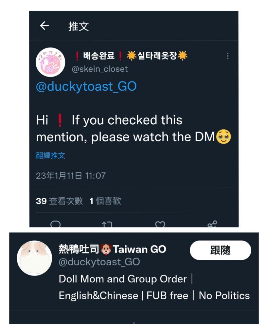Tap the Doll Mom and Group Order bio

pyautogui.click(x=123, y=279)
